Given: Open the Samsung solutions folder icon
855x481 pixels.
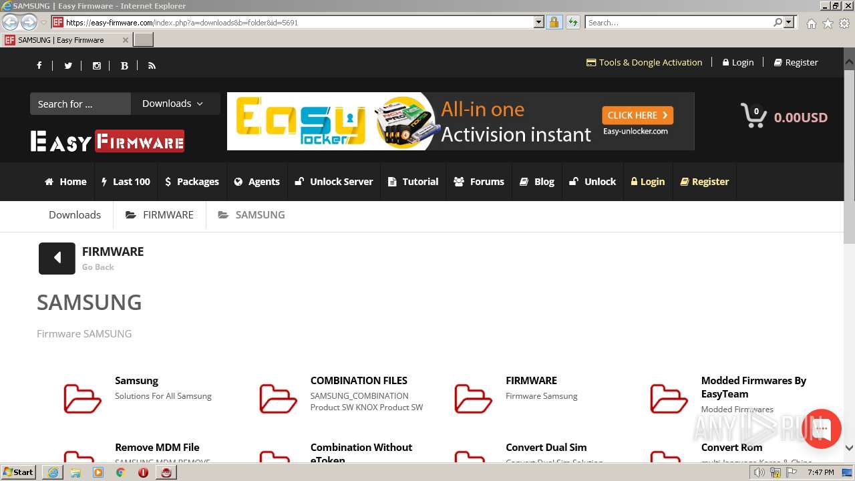Looking at the screenshot, I should point(82,399).
